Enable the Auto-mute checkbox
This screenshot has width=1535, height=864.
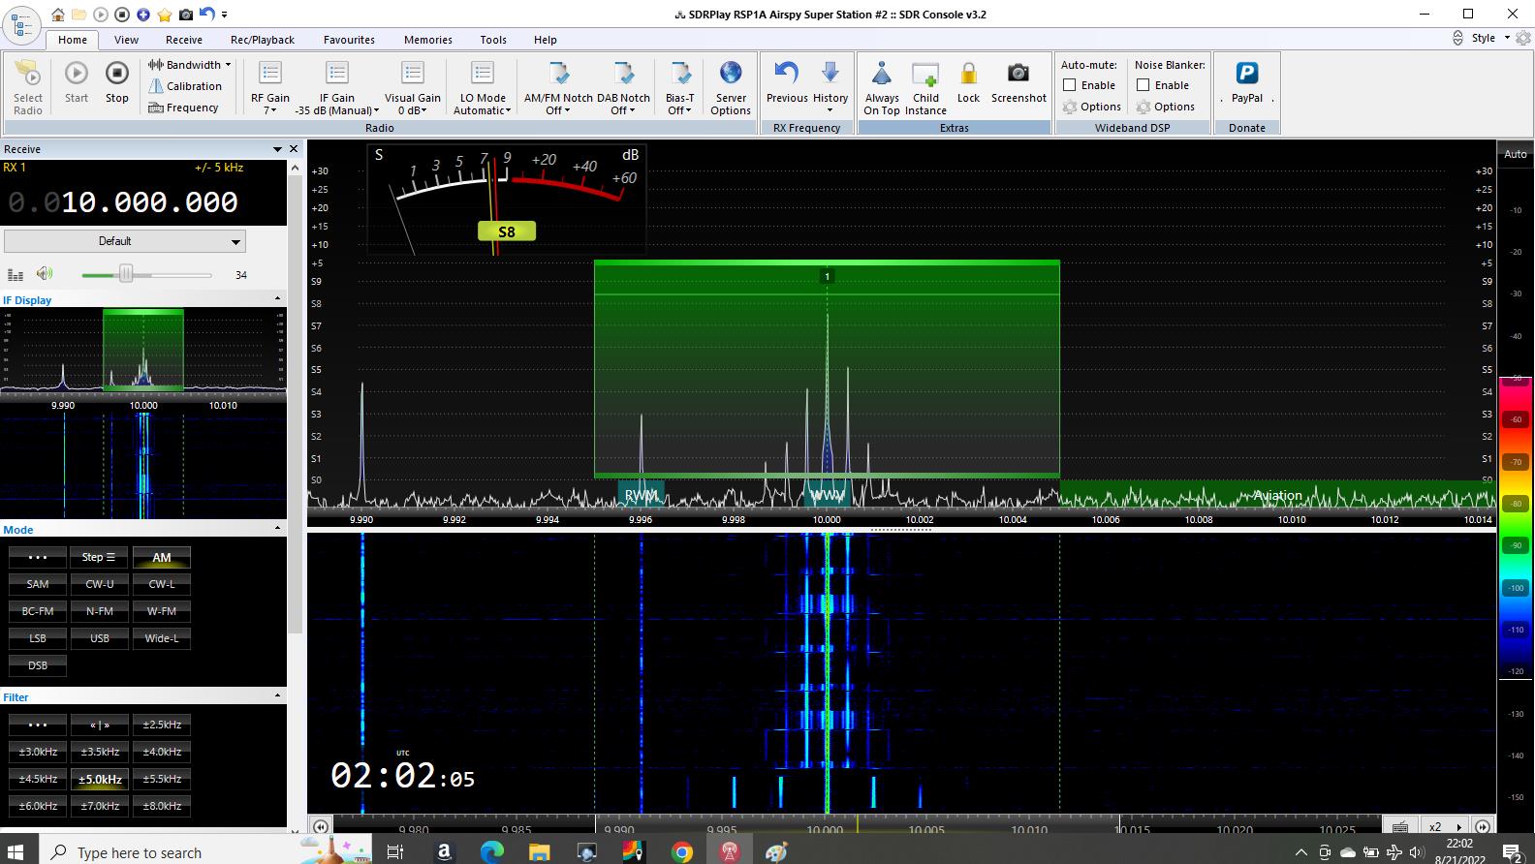pyautogui.click(x=1070, y=85)
